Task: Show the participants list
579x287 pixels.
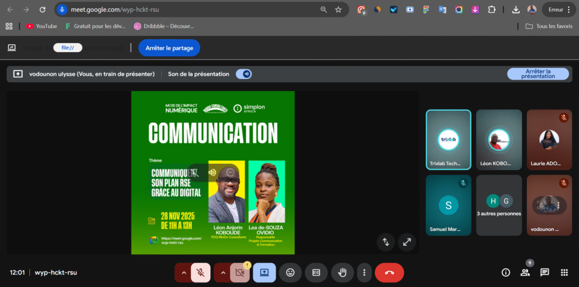Action: point(525,272)
